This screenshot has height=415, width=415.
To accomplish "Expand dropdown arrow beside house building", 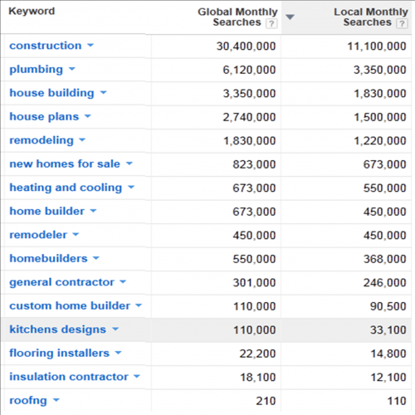I will [x=103, y=92].
